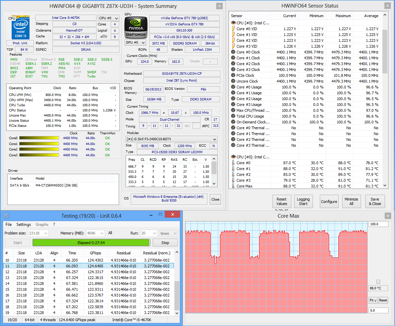Click the Maximum column header in Sensor Status
The image size is (395, 326).
tap(339, 16)
